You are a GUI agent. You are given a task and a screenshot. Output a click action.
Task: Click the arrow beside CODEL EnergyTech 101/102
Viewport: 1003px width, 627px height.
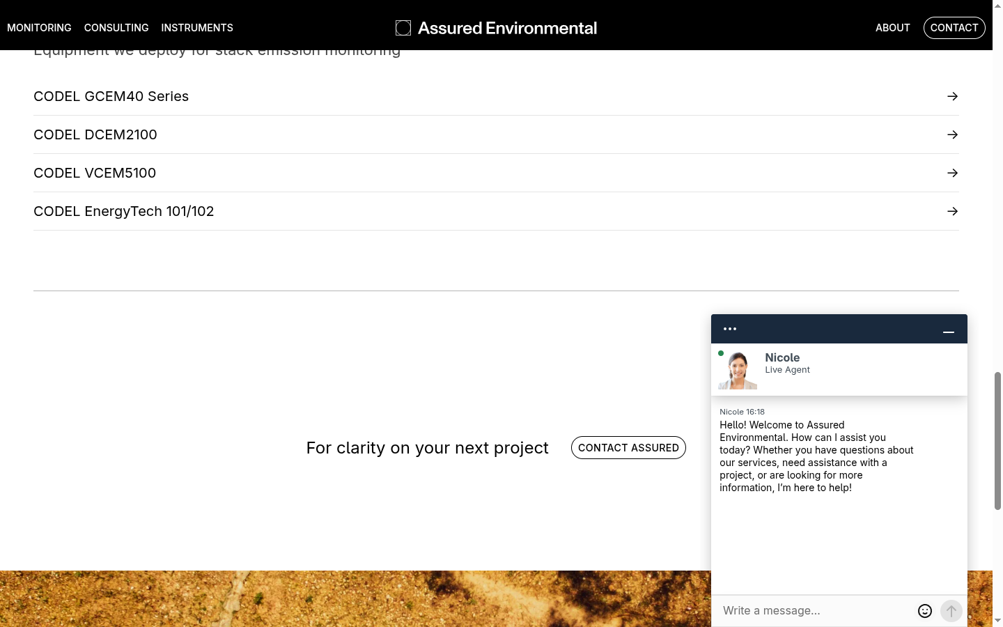point(952,211)
